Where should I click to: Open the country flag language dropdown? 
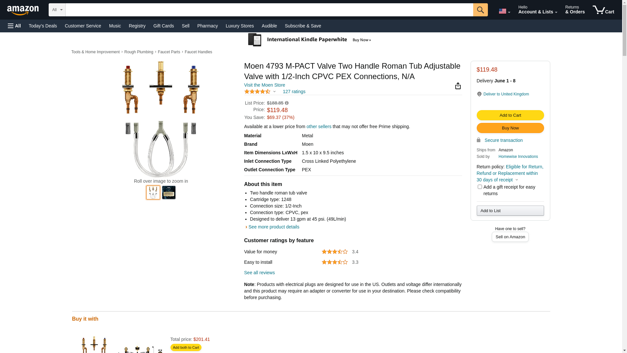504,11
